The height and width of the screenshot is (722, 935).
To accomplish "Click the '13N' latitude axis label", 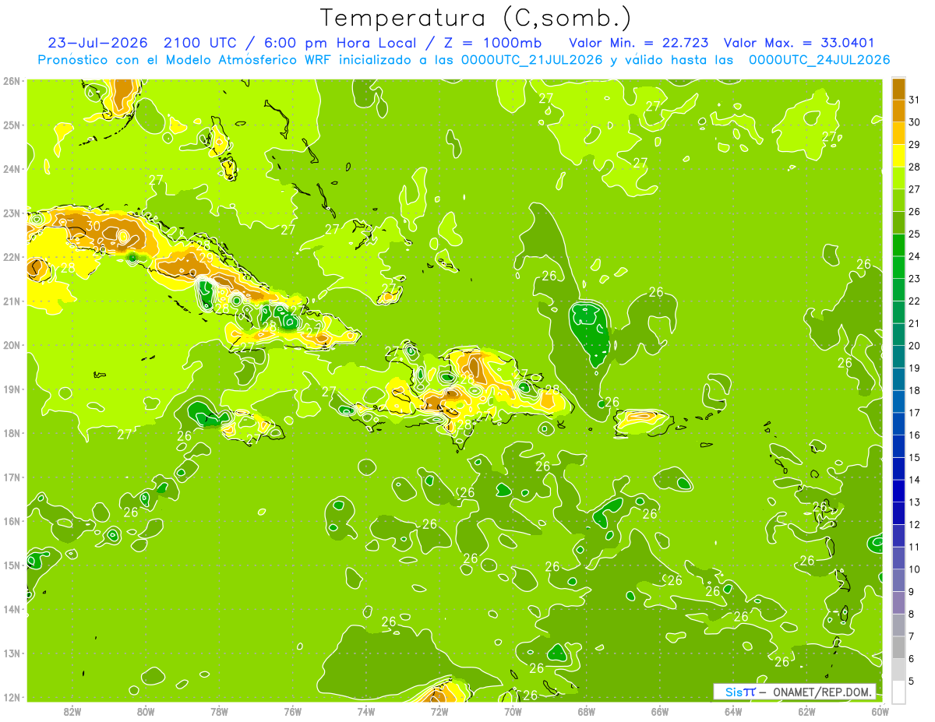I will (x=12, y=653).
